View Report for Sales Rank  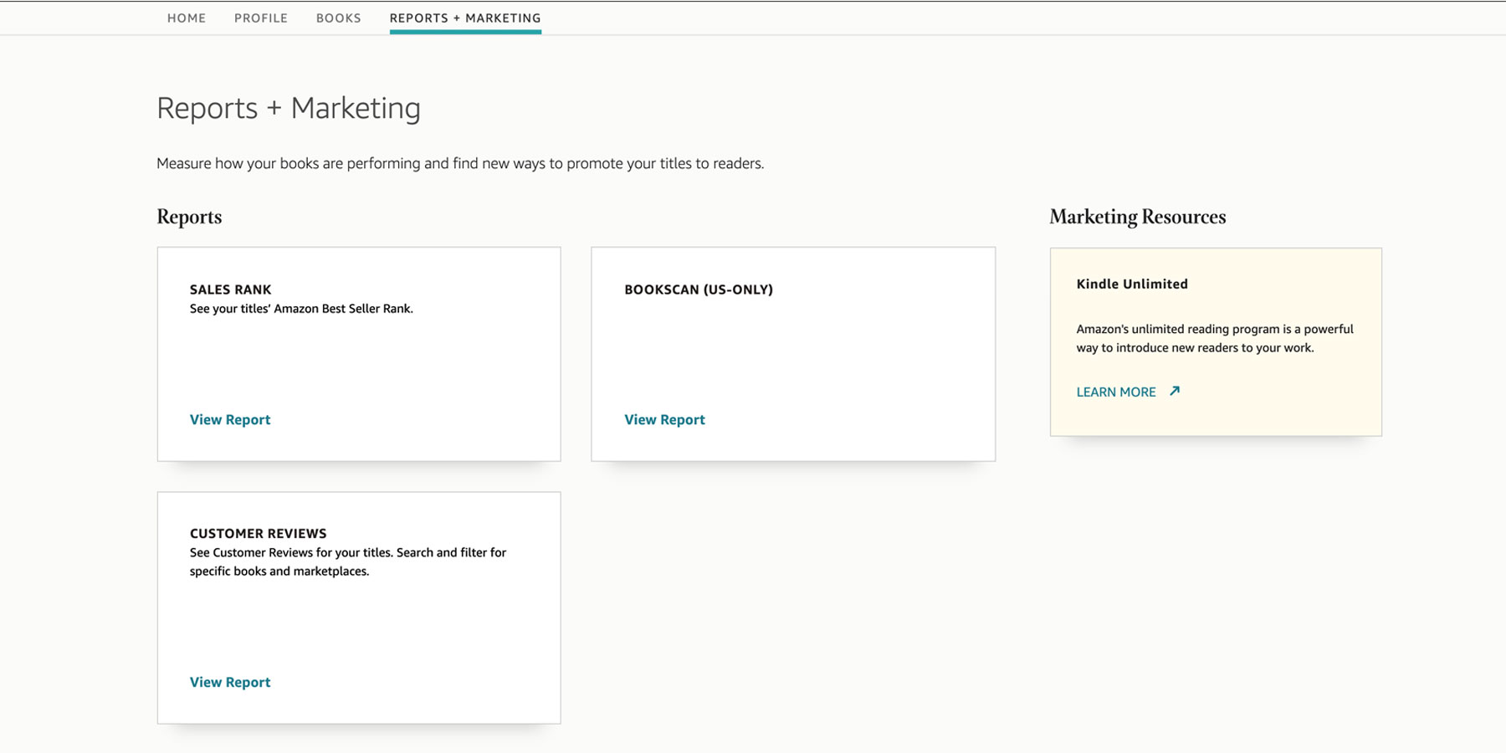click(229, 419)
